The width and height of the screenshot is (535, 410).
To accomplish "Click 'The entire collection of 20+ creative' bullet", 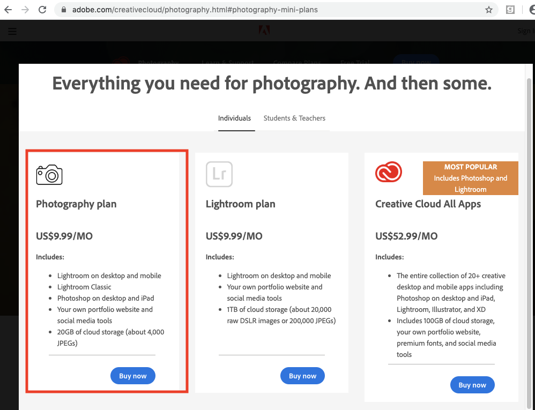I will click(451, 292).
